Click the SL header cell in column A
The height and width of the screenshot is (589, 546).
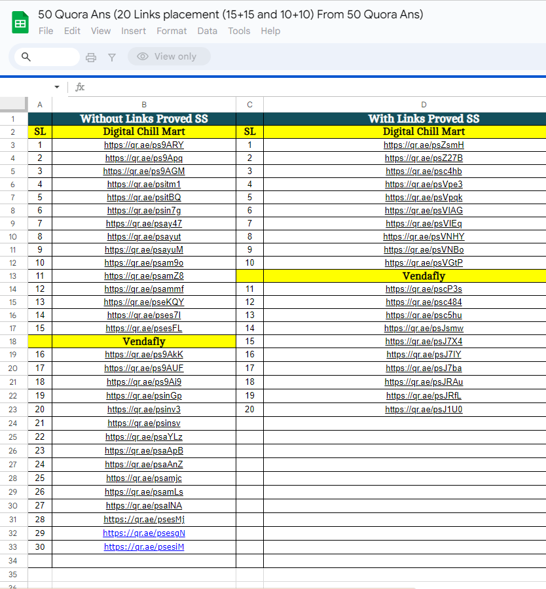click(x=40, y=132)
